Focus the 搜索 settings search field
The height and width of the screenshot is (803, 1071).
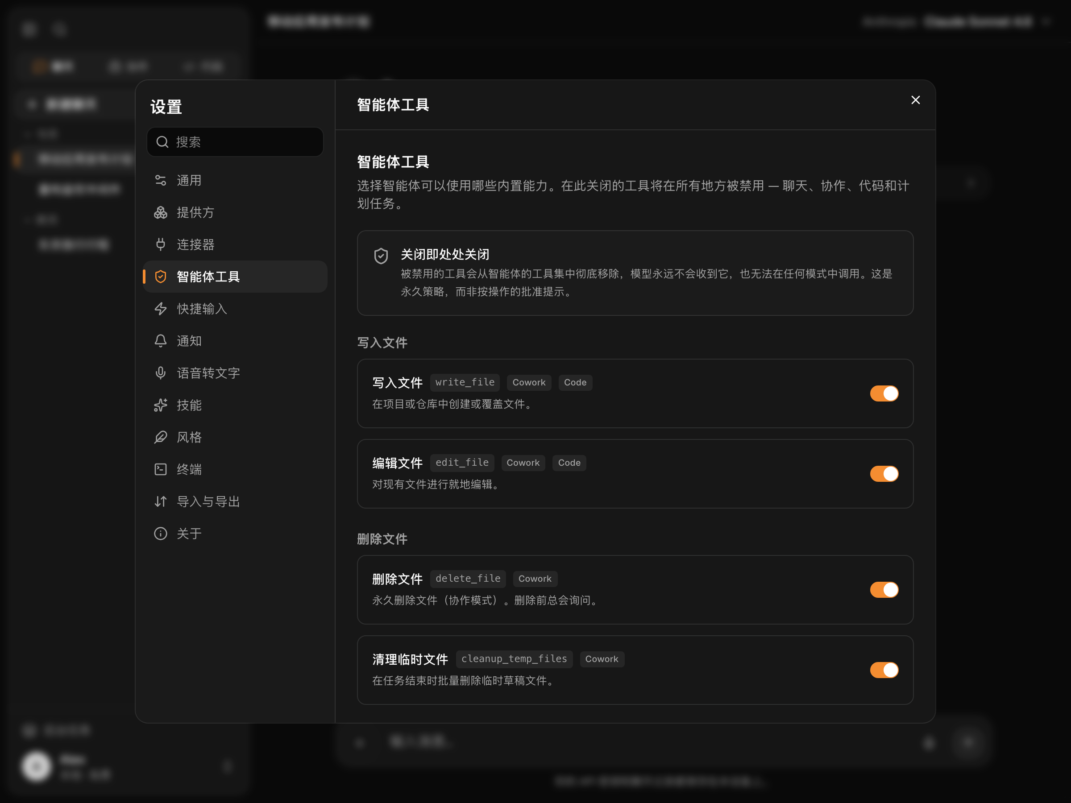[235, 142]
